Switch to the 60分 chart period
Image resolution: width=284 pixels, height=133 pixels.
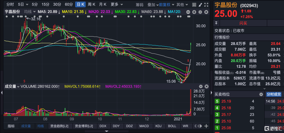69,4
